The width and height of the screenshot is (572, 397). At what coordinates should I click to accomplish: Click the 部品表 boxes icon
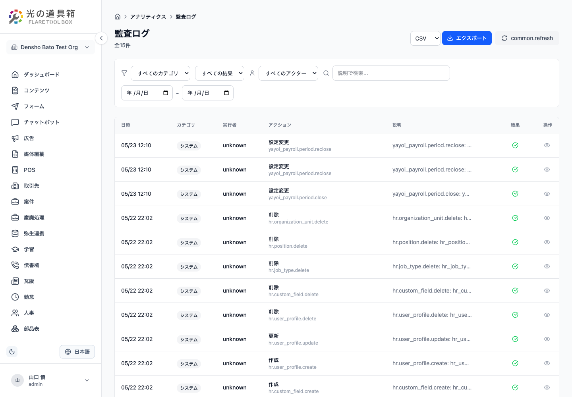tap(15, 329)
